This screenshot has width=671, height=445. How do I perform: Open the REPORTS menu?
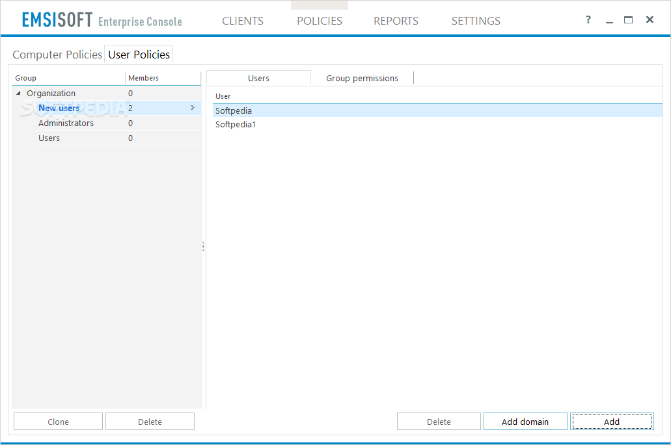pos(396,21)
